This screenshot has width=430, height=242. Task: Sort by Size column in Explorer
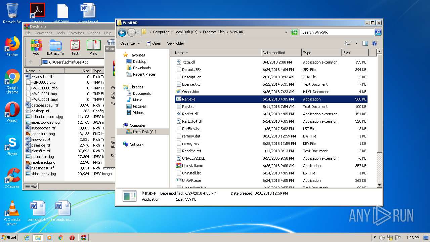[x=355, y=53]
